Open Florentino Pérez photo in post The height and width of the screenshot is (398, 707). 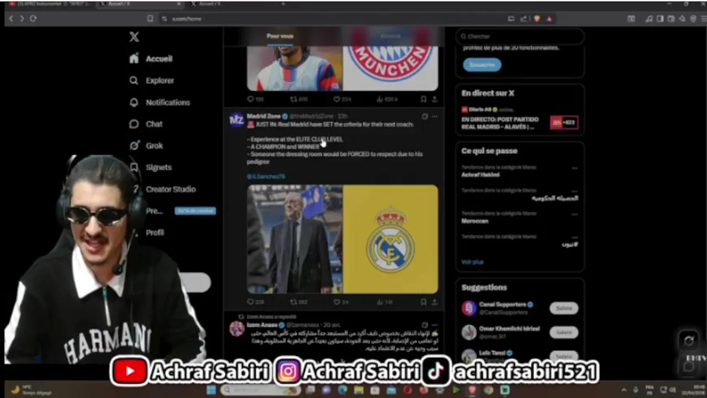point(294,239)
